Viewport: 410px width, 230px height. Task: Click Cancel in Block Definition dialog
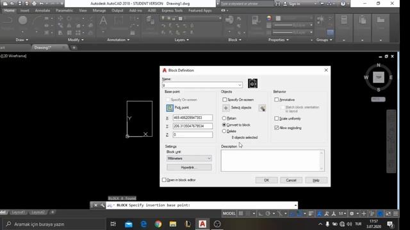(x=291, y=180)
